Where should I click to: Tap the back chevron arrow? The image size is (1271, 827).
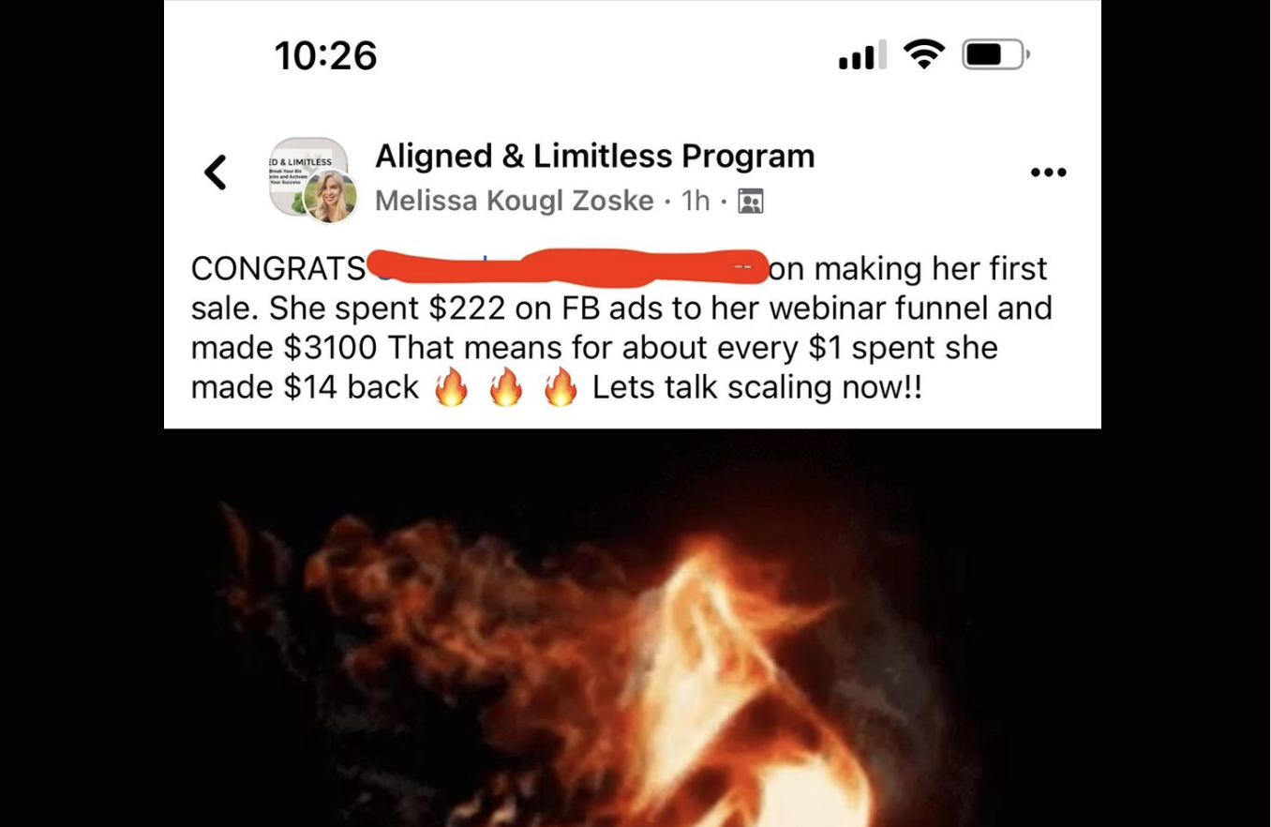216,173
